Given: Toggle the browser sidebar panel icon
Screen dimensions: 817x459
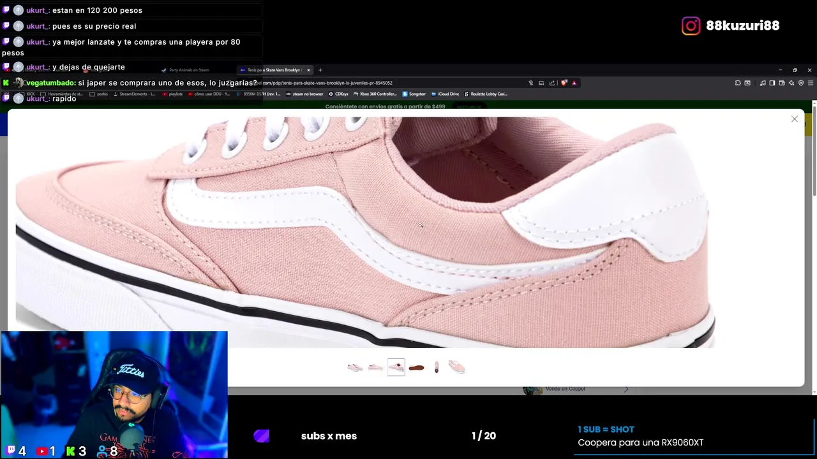Looking at the screenshot, I should coord(772,83).
